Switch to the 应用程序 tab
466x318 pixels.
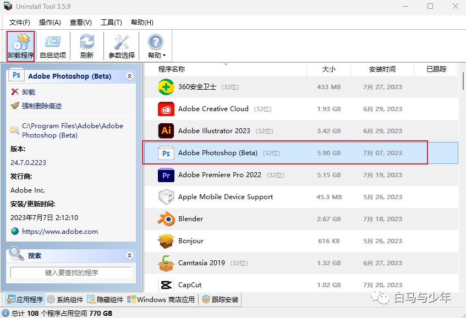pyautogui.click(x=25, y=299)
